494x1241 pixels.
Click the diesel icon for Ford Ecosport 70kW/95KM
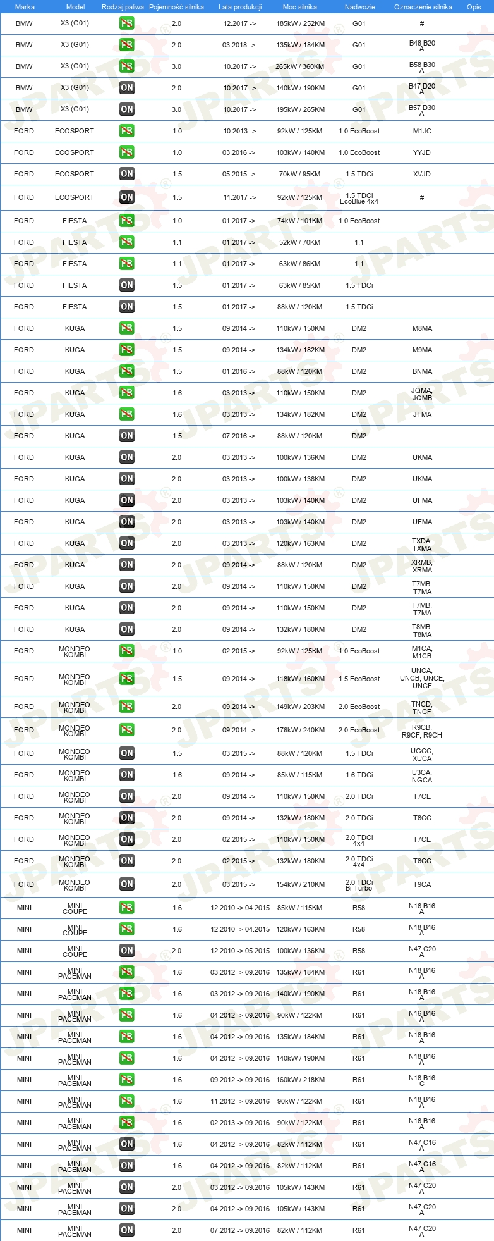pos(127,174)
